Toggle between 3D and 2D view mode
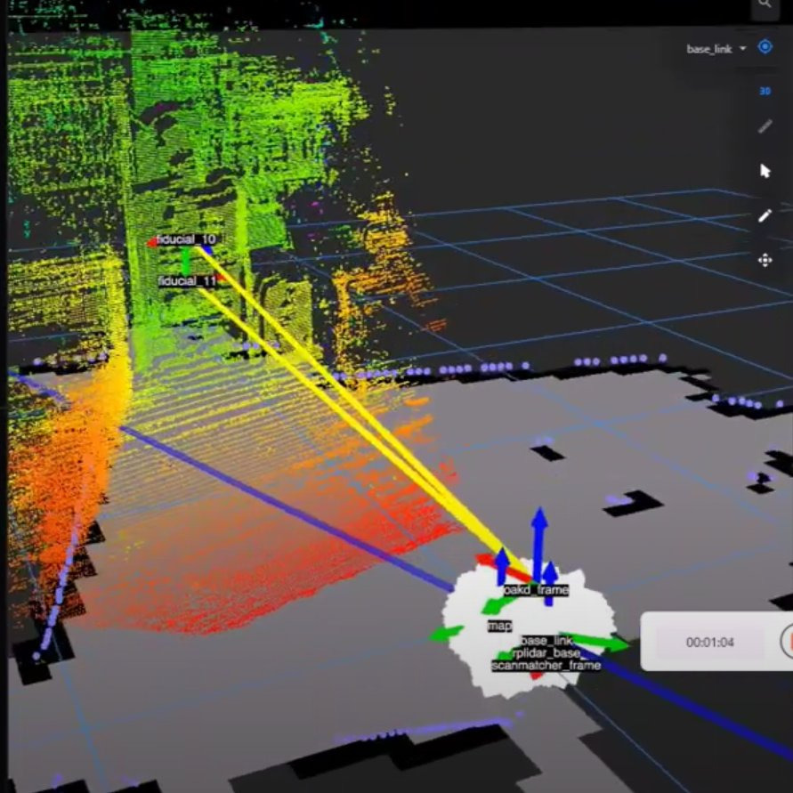This screenshot has height=793, width=793. 765,92
